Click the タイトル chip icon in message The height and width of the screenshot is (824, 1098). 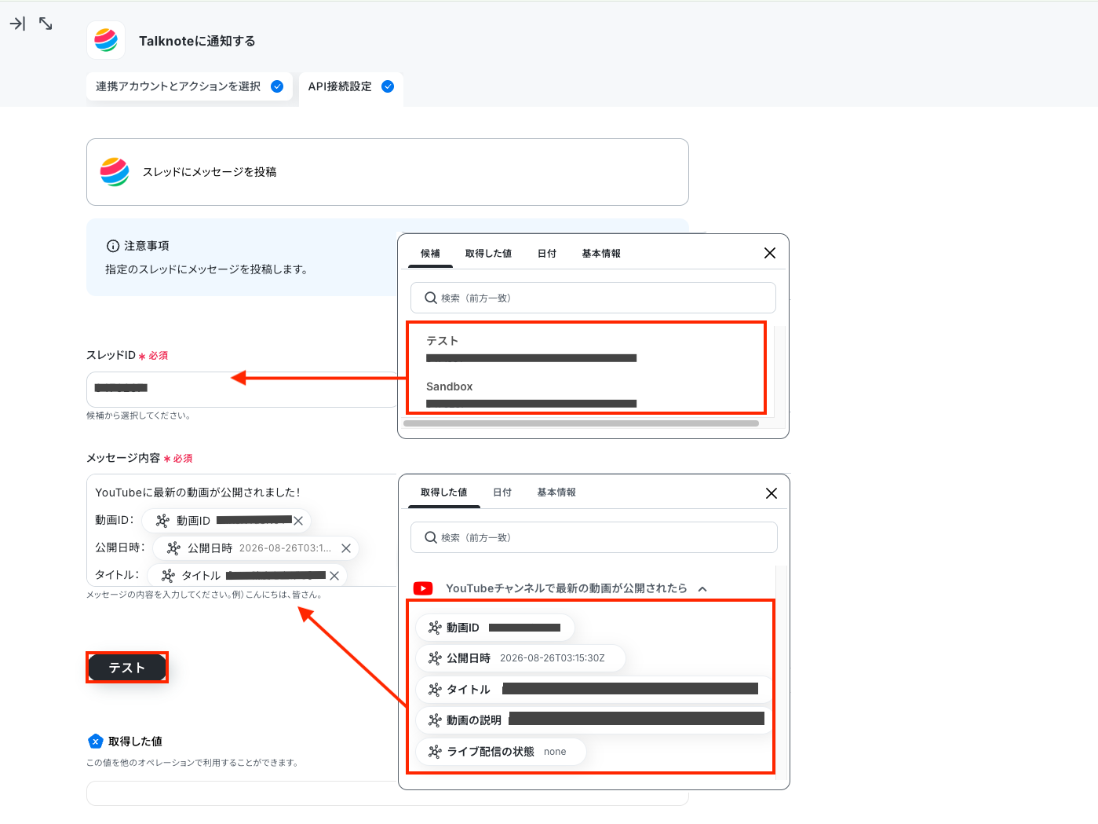(x=168, y=576)
